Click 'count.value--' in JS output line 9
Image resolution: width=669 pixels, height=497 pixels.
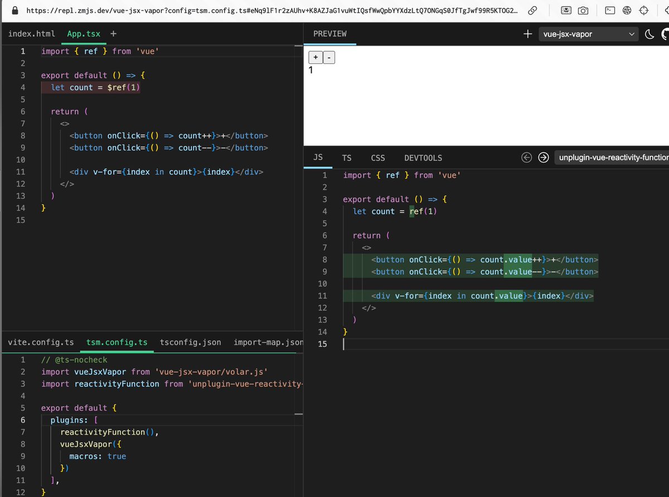510,272
